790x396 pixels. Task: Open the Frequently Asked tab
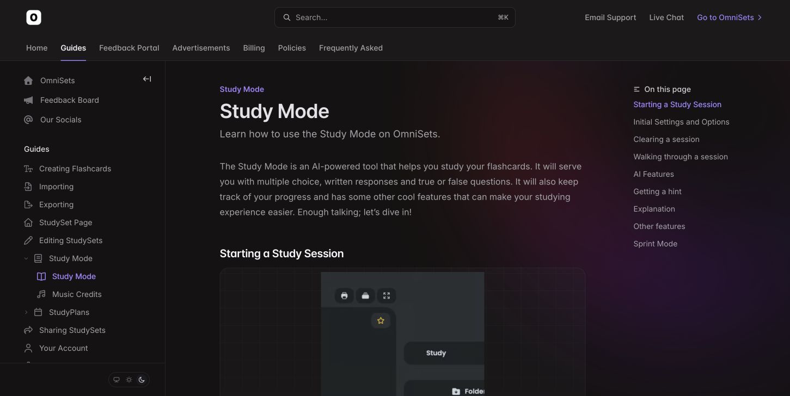coord(351,48)
